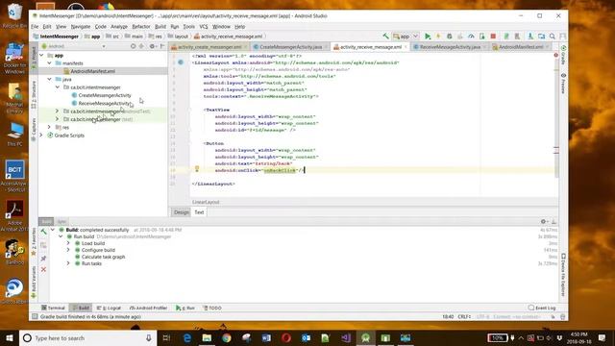This screenshot has width=615, height=346.
Task: Open the Event Log
Action: (542, 308)
